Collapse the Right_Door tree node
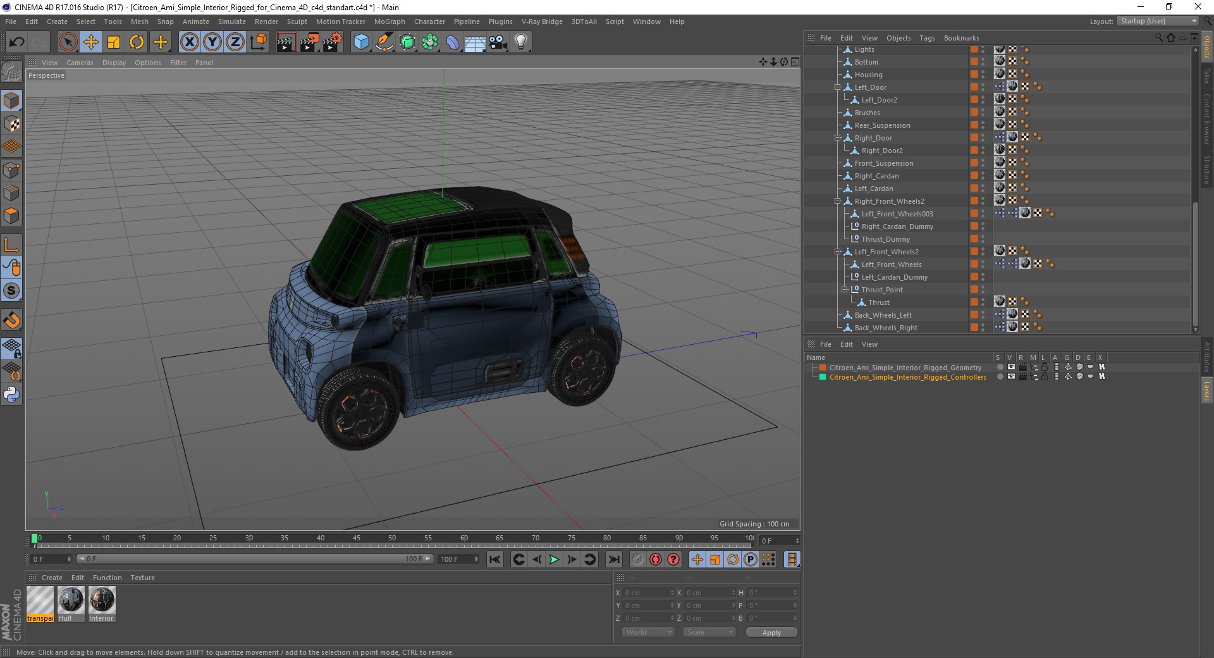Viewport: 1214px width, 658px height. (x=838, y=138)
